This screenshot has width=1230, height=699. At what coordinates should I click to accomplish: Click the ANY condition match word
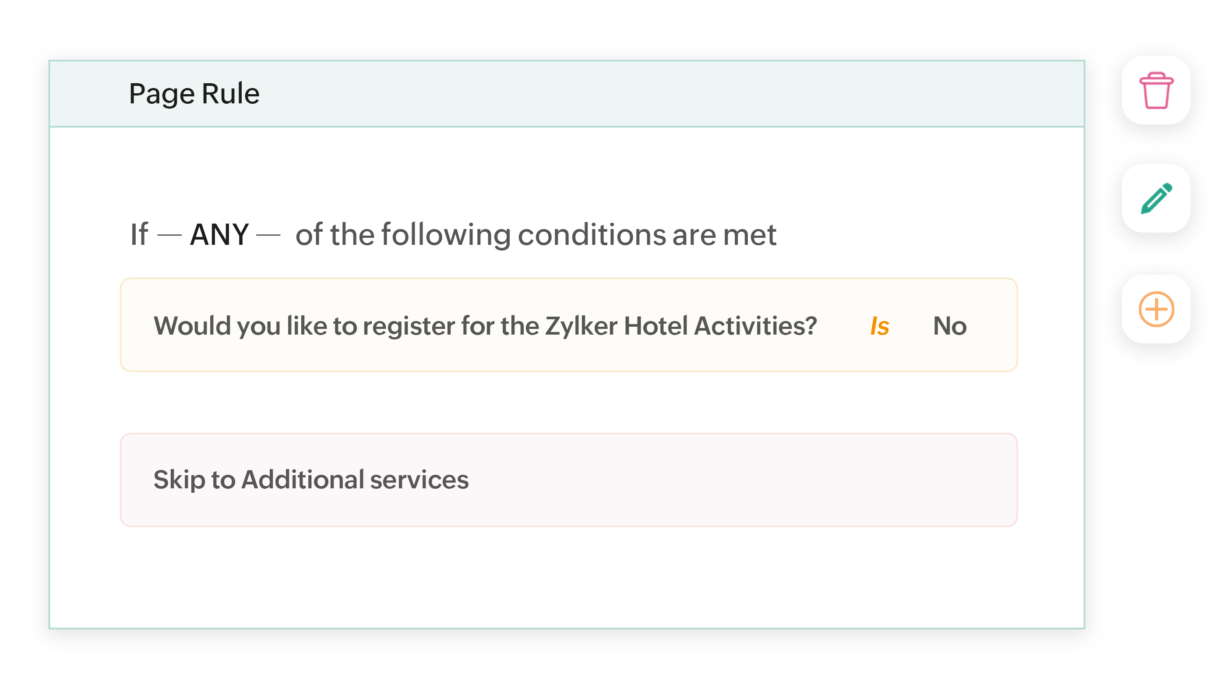[219, 235]
